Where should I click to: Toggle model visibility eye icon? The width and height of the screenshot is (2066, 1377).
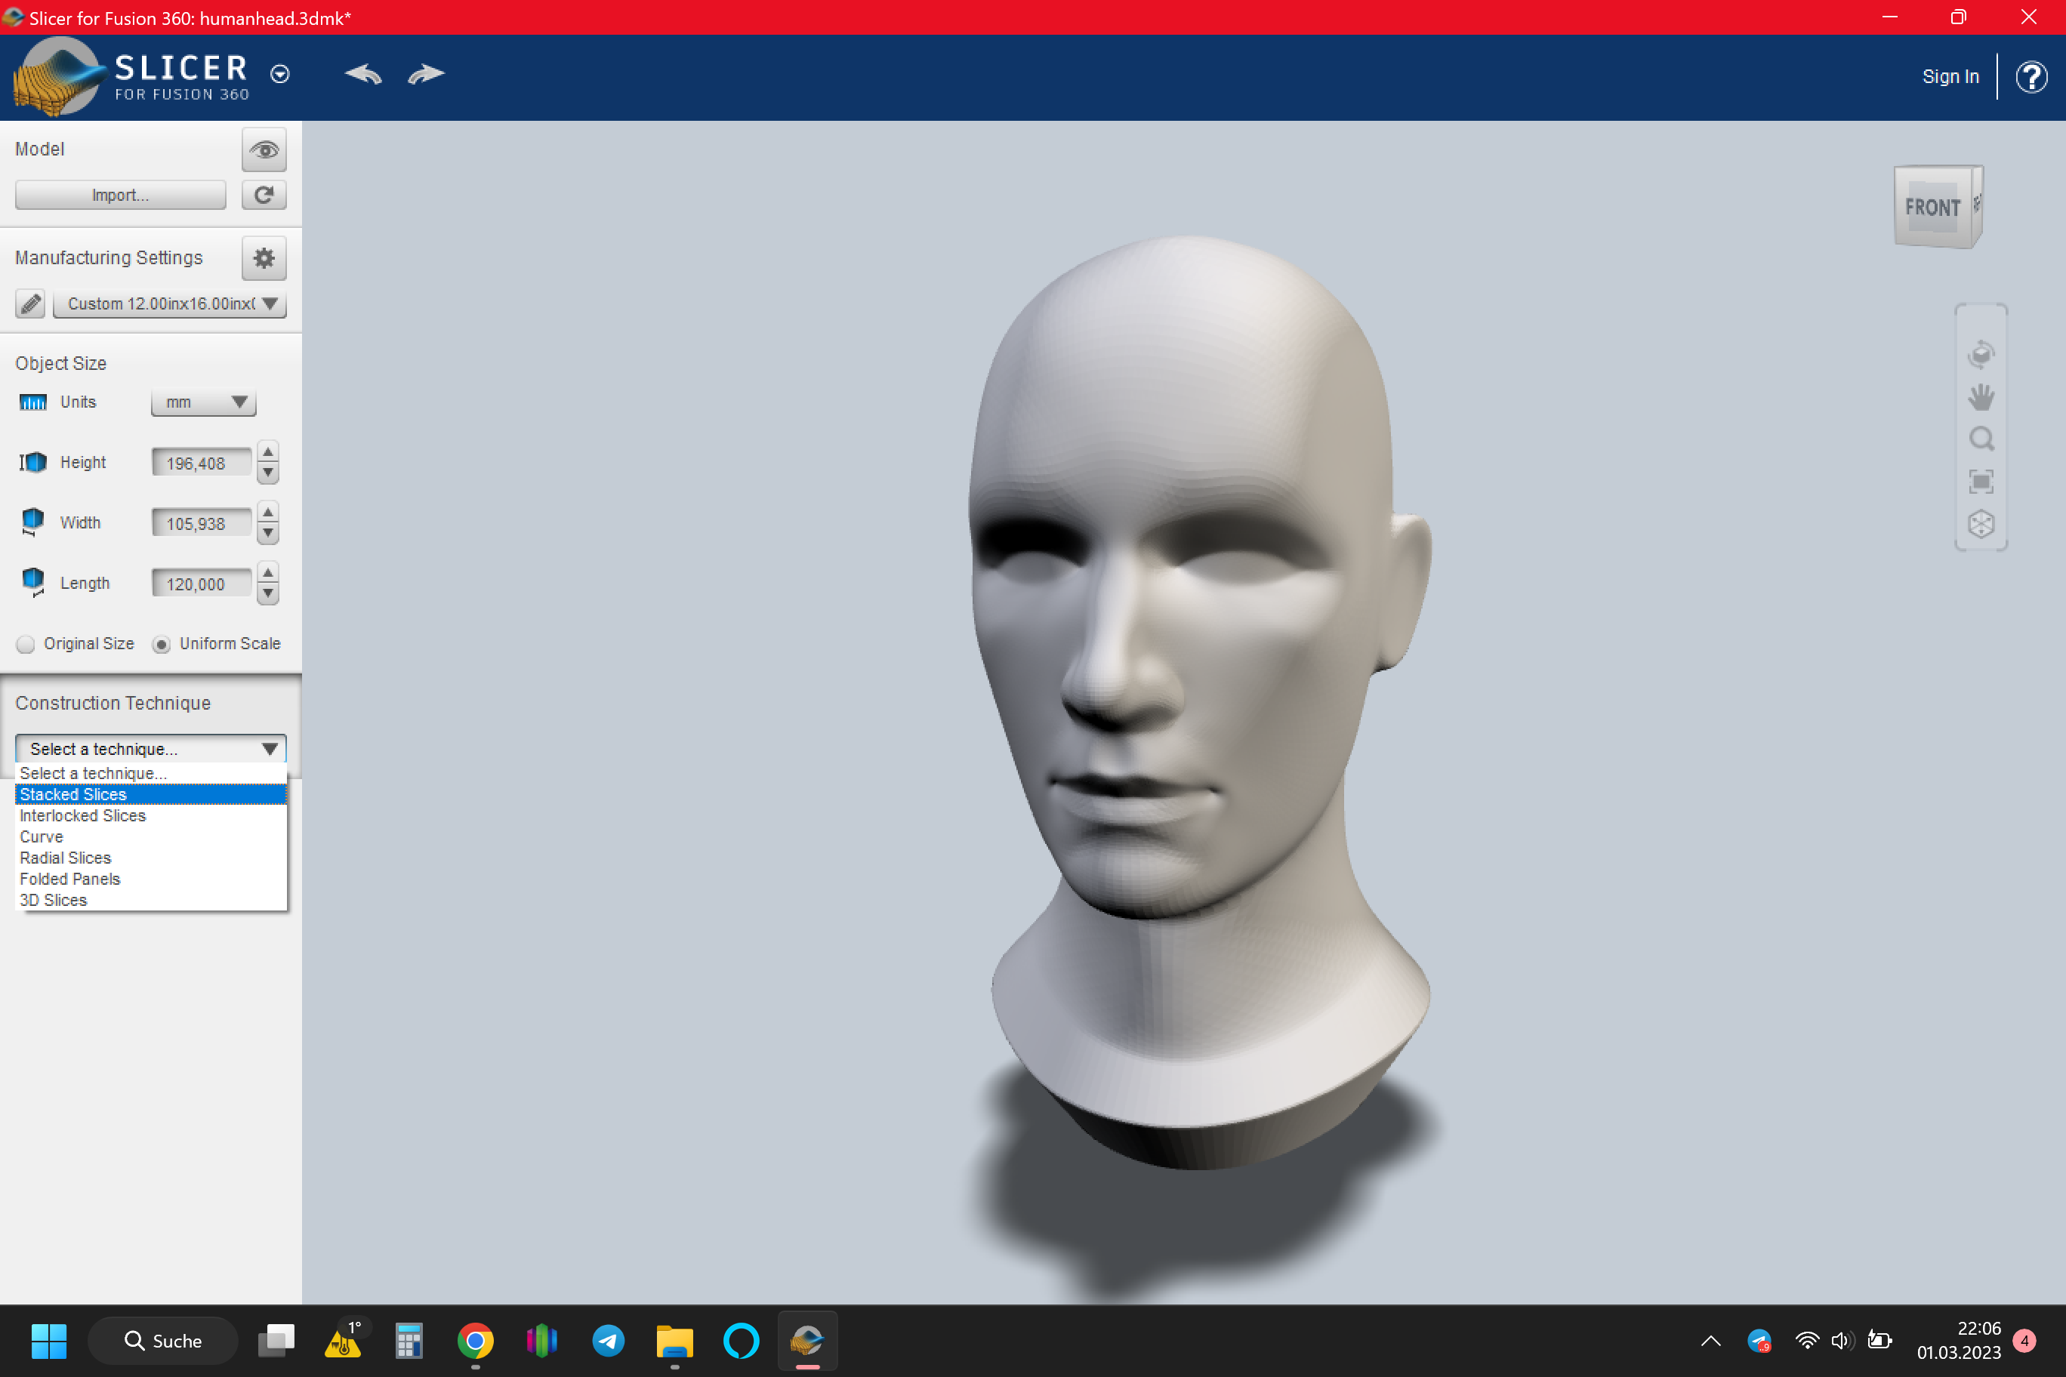(264, 150)
